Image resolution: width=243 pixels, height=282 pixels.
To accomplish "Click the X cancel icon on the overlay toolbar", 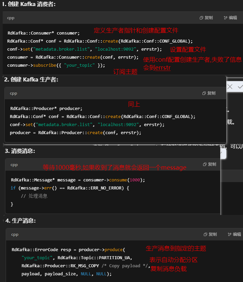I will pos(230,87).
